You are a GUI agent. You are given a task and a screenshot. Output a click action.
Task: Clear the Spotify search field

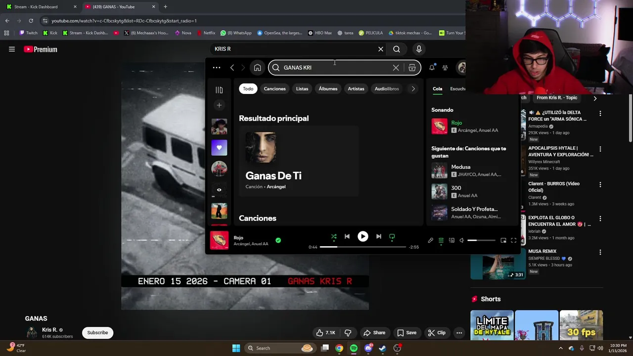coord(396,68)
